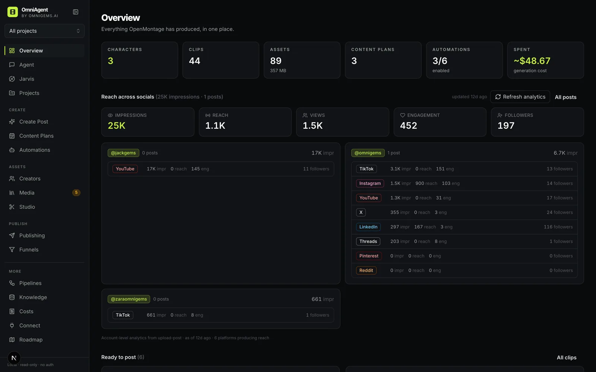Image resolution: width=596 pixels, height=372 pixels.
Task: Click the Content Plans calendar icon
Action: (12, 136)
